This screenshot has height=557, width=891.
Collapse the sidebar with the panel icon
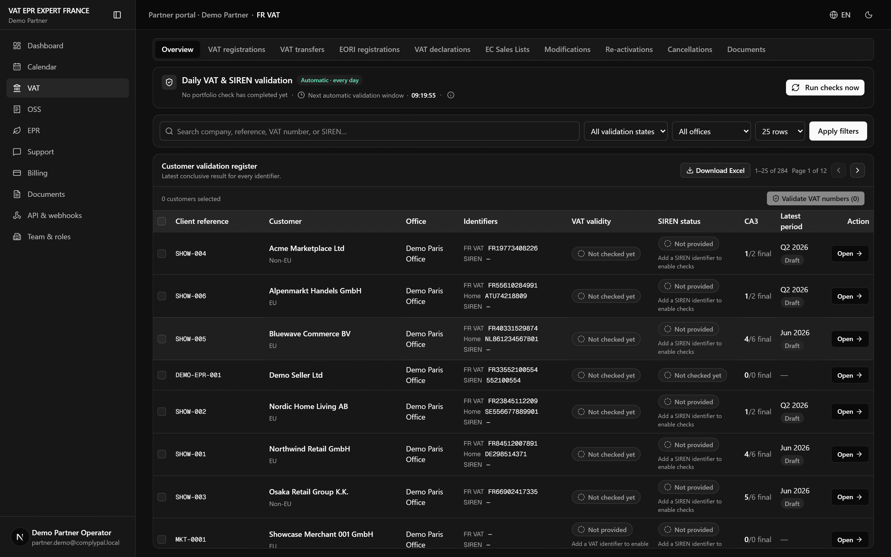pyautogui.click(x=117, y=15)
